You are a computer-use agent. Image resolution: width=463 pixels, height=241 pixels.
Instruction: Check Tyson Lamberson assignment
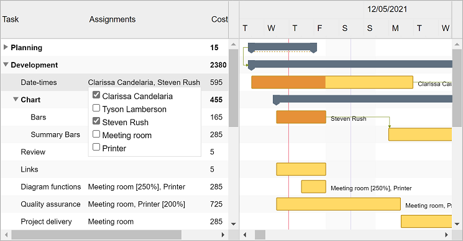[96, 108]
